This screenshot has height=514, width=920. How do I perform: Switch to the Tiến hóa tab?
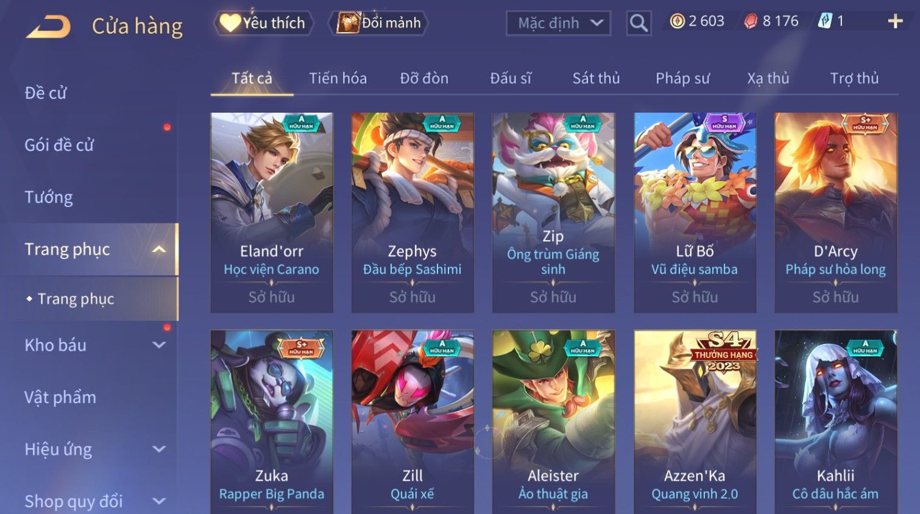(x=338, y=78)
